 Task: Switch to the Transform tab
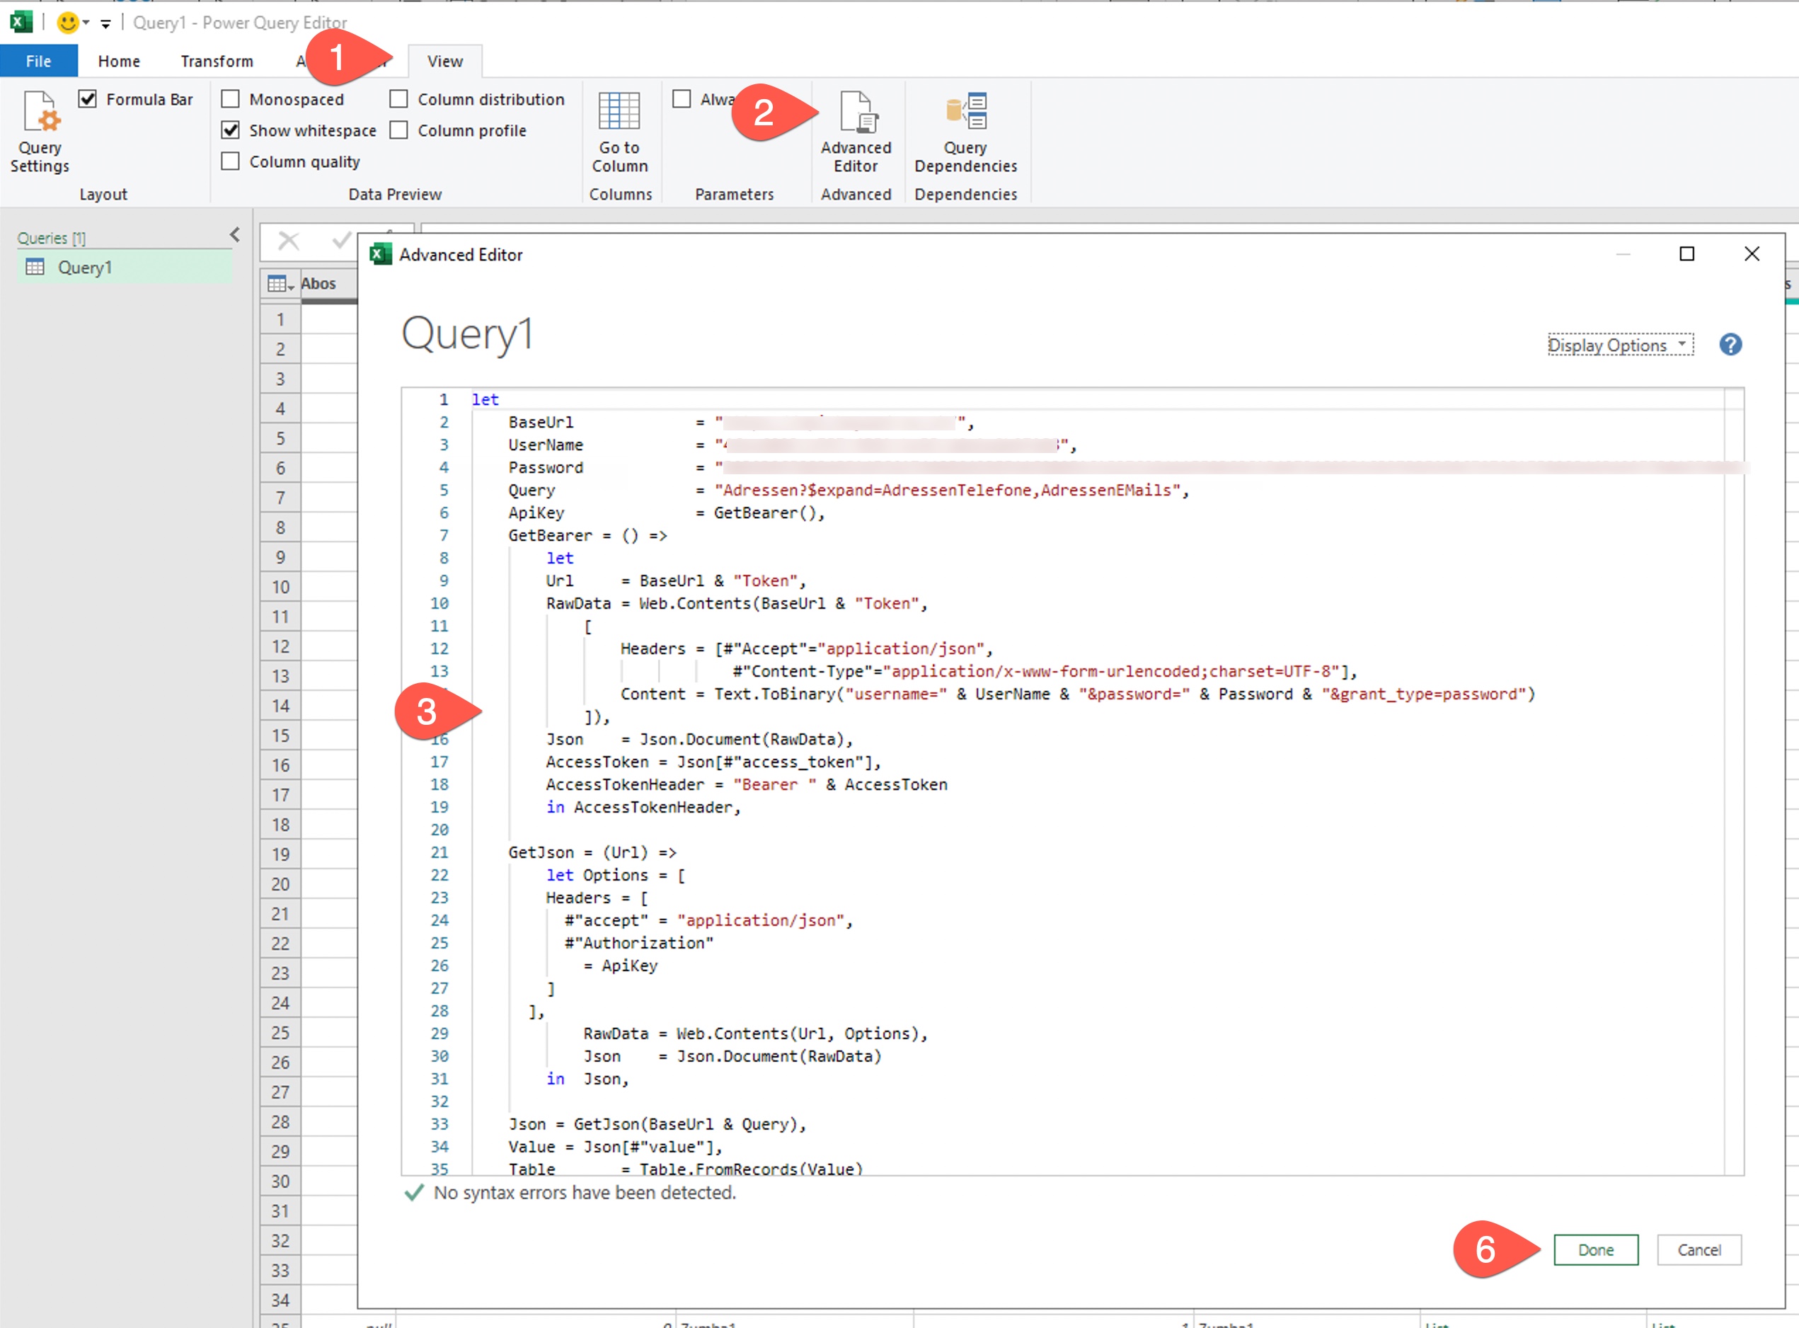point(215,60)
